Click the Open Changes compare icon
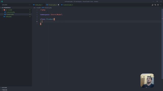Viewport: 163px width, 91px height. [155, 5]
